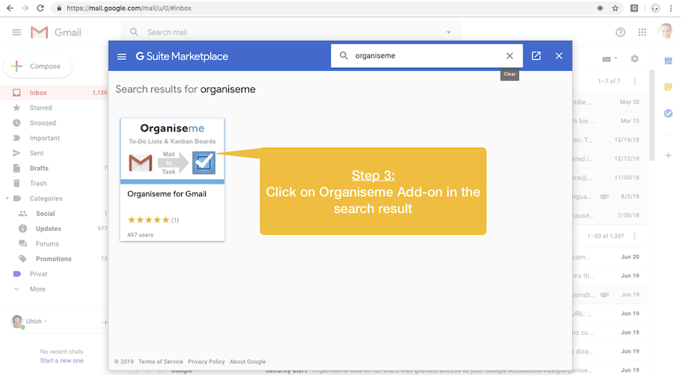Compose a new email

tap(38, 66)
